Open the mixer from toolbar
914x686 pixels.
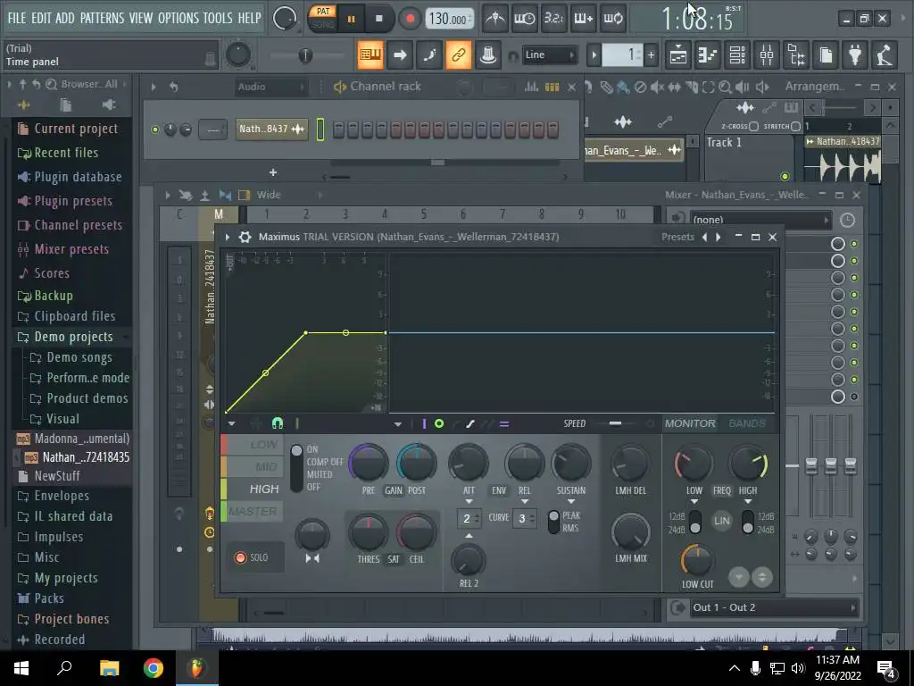pos(767,55)
